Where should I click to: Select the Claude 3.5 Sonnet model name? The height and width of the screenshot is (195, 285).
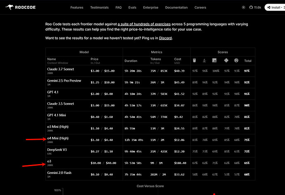(x=61, y=103)
